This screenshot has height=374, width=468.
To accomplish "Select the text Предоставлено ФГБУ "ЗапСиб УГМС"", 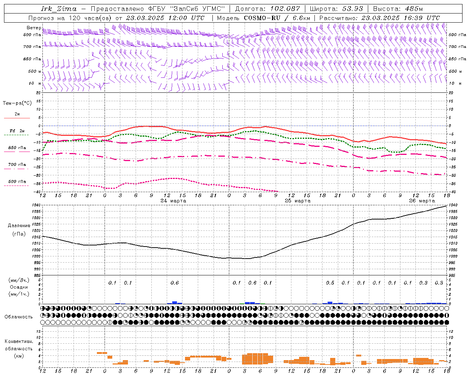I will pos(157,9).
